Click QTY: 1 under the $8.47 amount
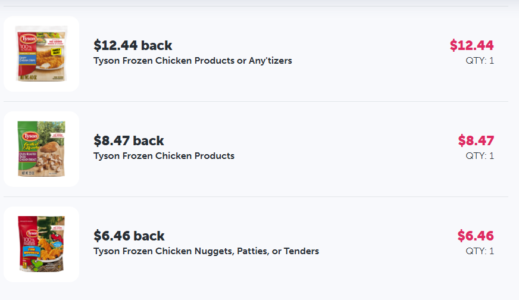The height and width of the screenshot is (300, 519). coord(480,155)
